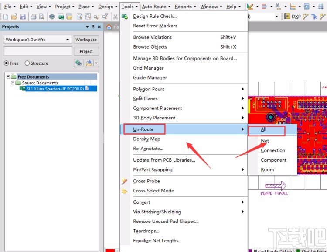Click the zoom filtered objects funnel icon
The height and width of the screenshot is (252, 327).
click(x=106, y=17)
